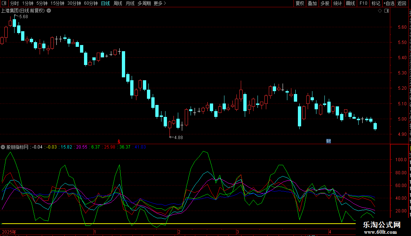Click the 叠加 overlay button
The height and width of the screenshot is (236, 411).
(x=312, y=3)
